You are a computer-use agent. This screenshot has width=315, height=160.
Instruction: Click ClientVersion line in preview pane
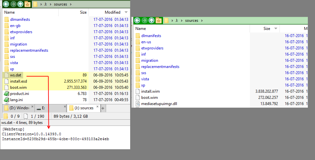[32, 134]
